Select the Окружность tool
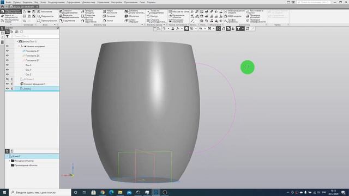 [45, 16]
